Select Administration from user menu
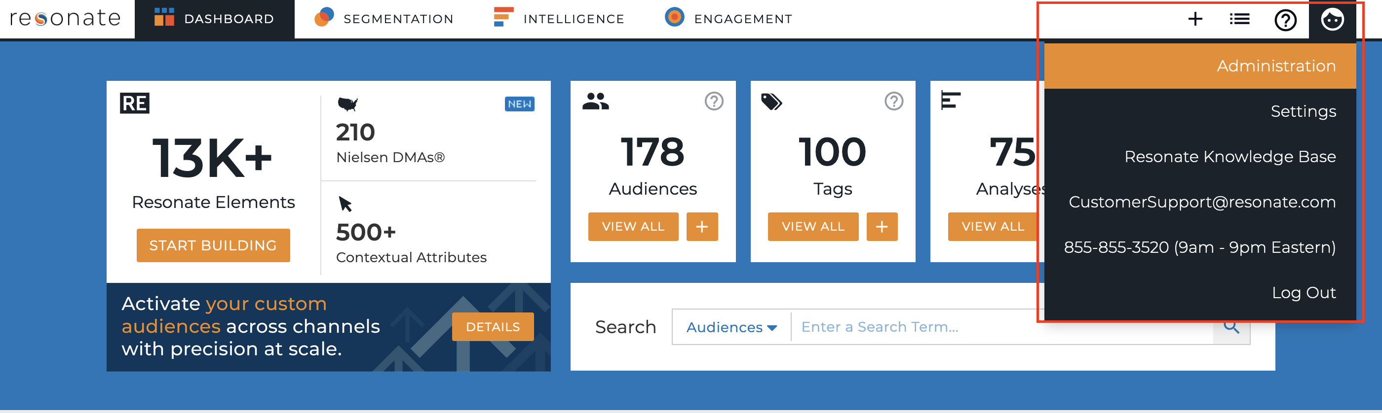Screen dimensions: 1382x413 click(x=1199, y=66)
